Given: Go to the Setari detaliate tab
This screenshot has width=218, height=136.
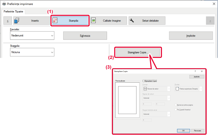Looking at the screenshot, I should 147,21.
